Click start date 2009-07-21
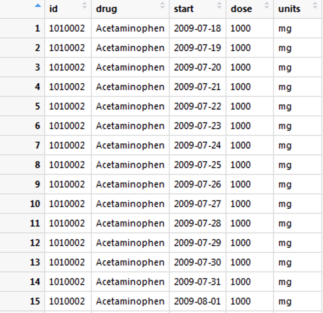 (x=198, y=87)
